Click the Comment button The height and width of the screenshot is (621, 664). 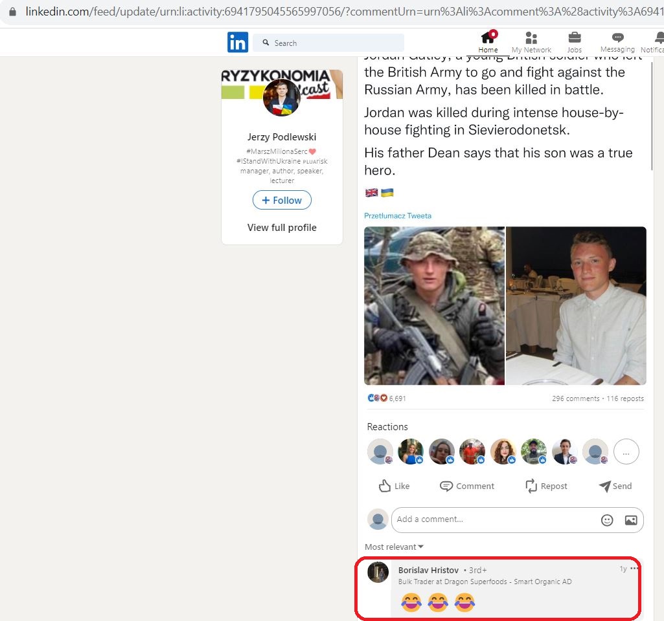point(466,486)
